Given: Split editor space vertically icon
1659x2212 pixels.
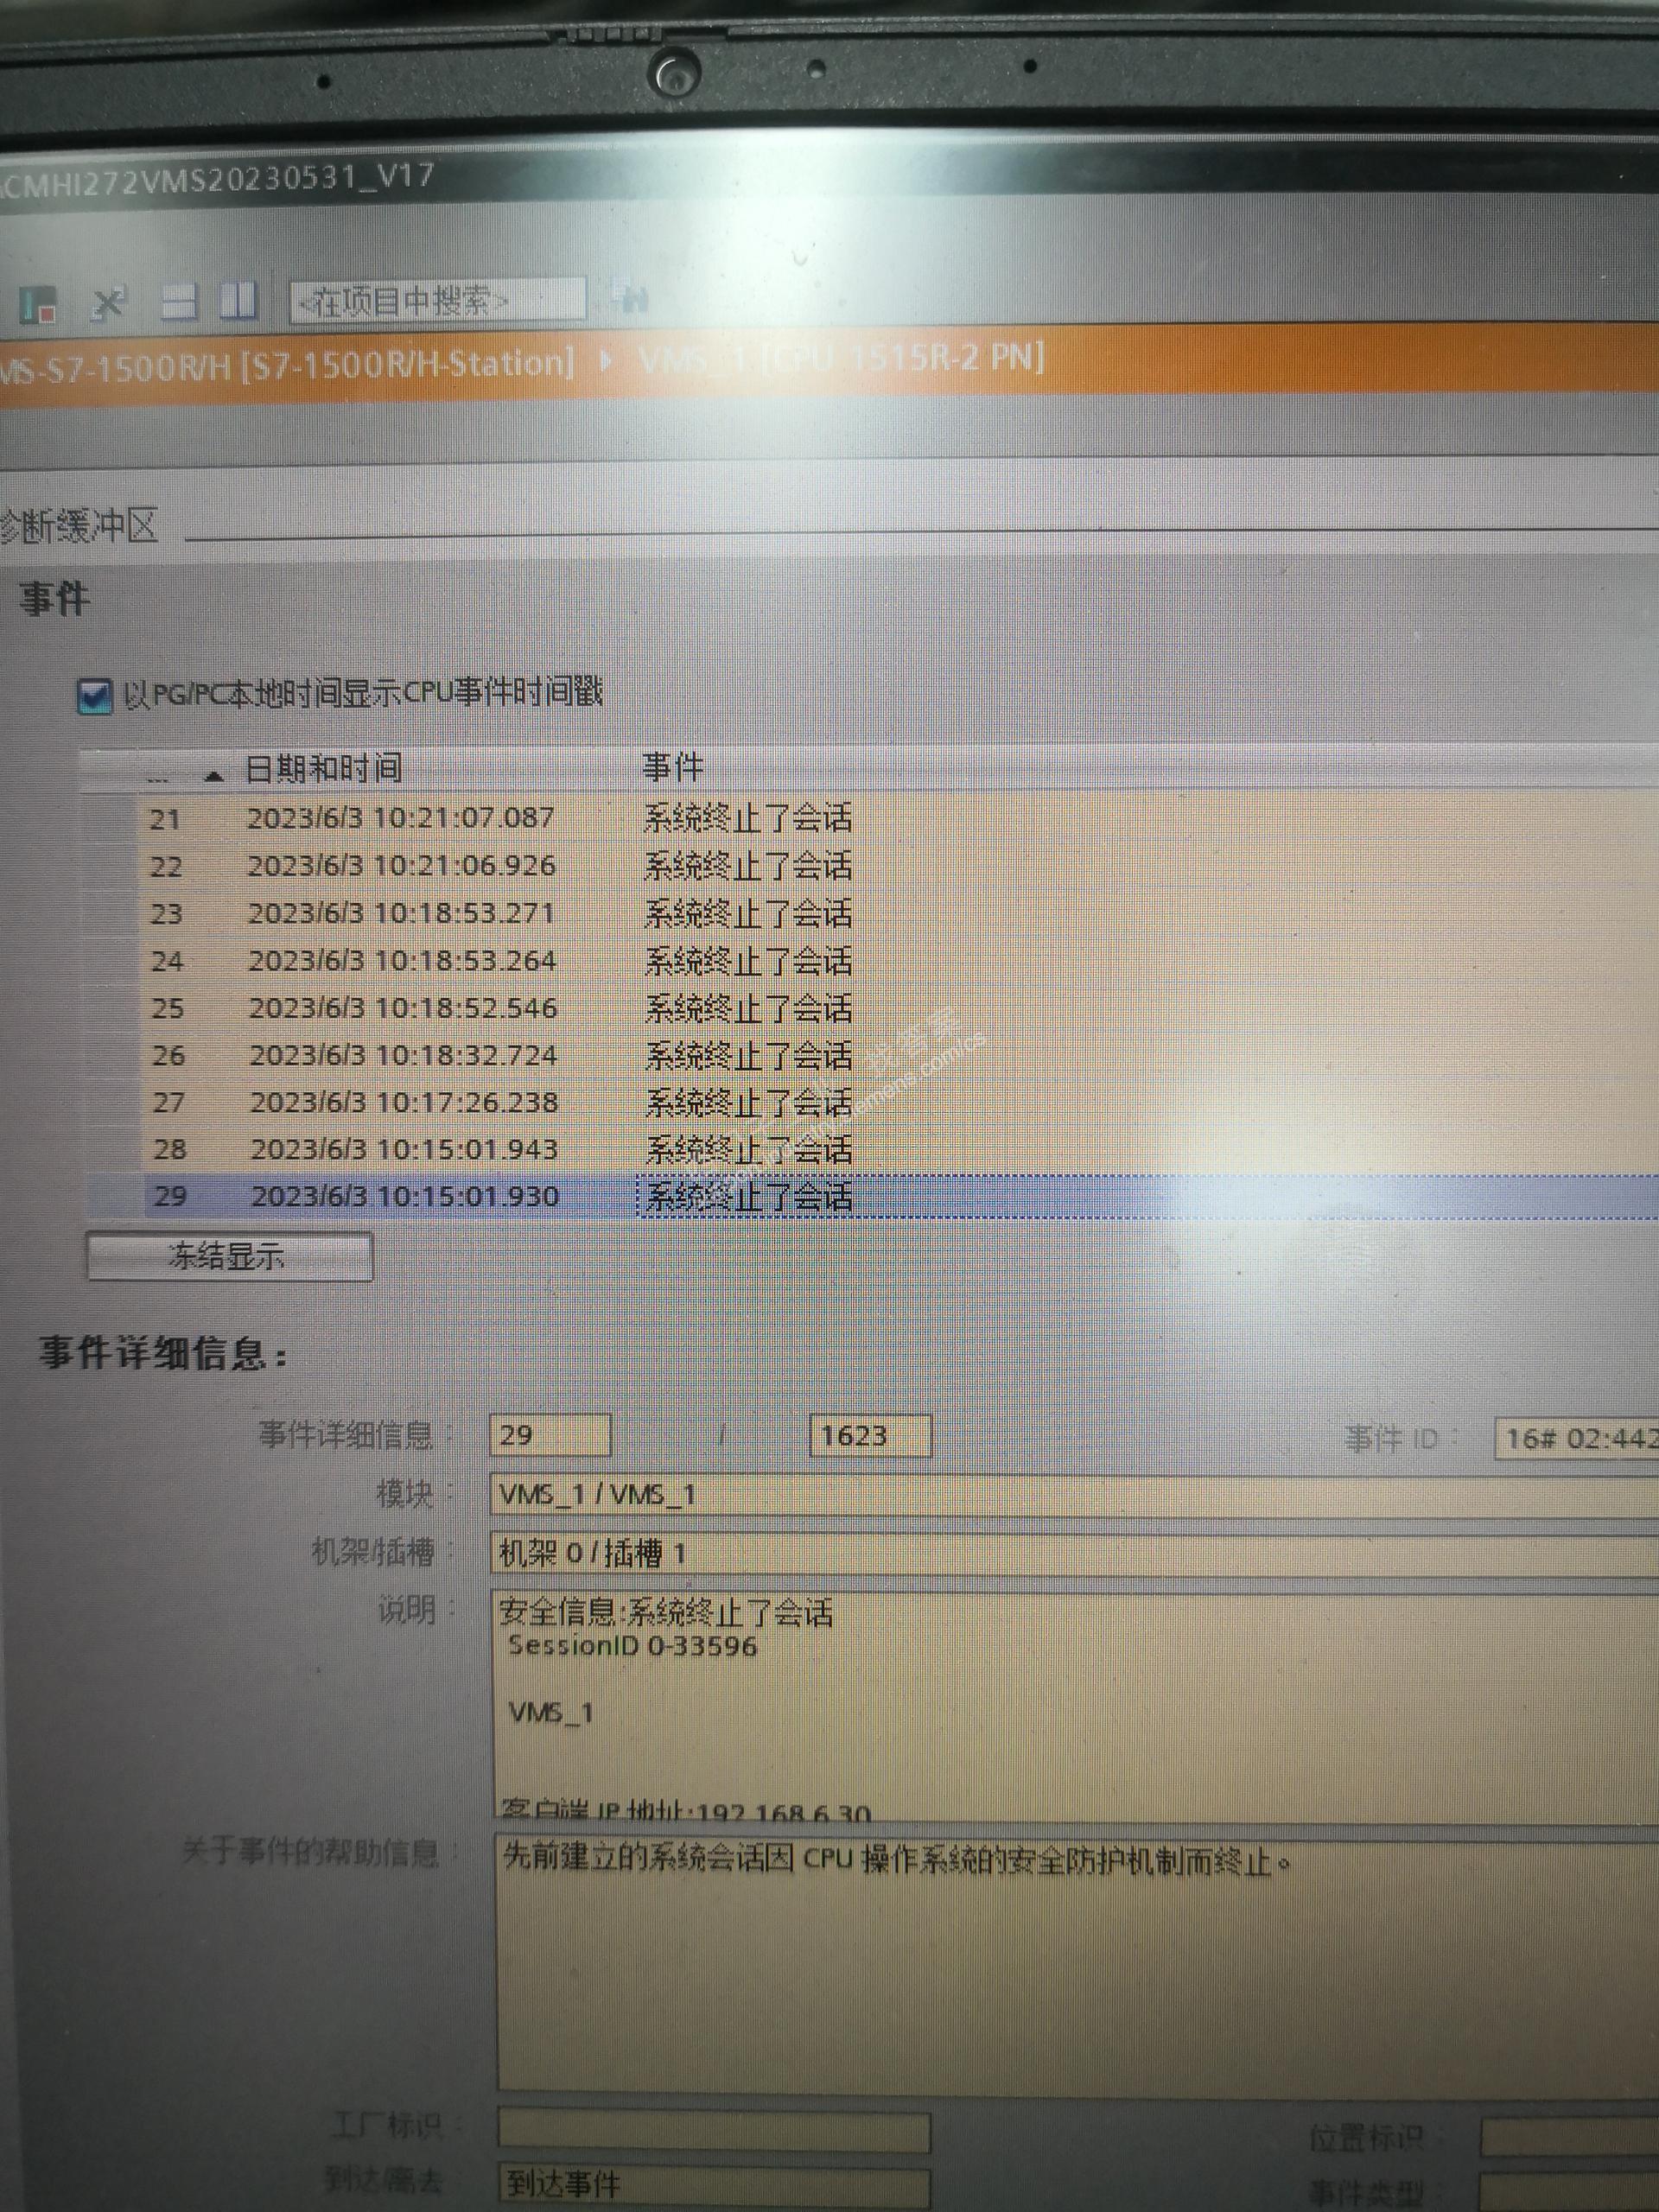Looking at the screenshot, I should tap(239, 300).
